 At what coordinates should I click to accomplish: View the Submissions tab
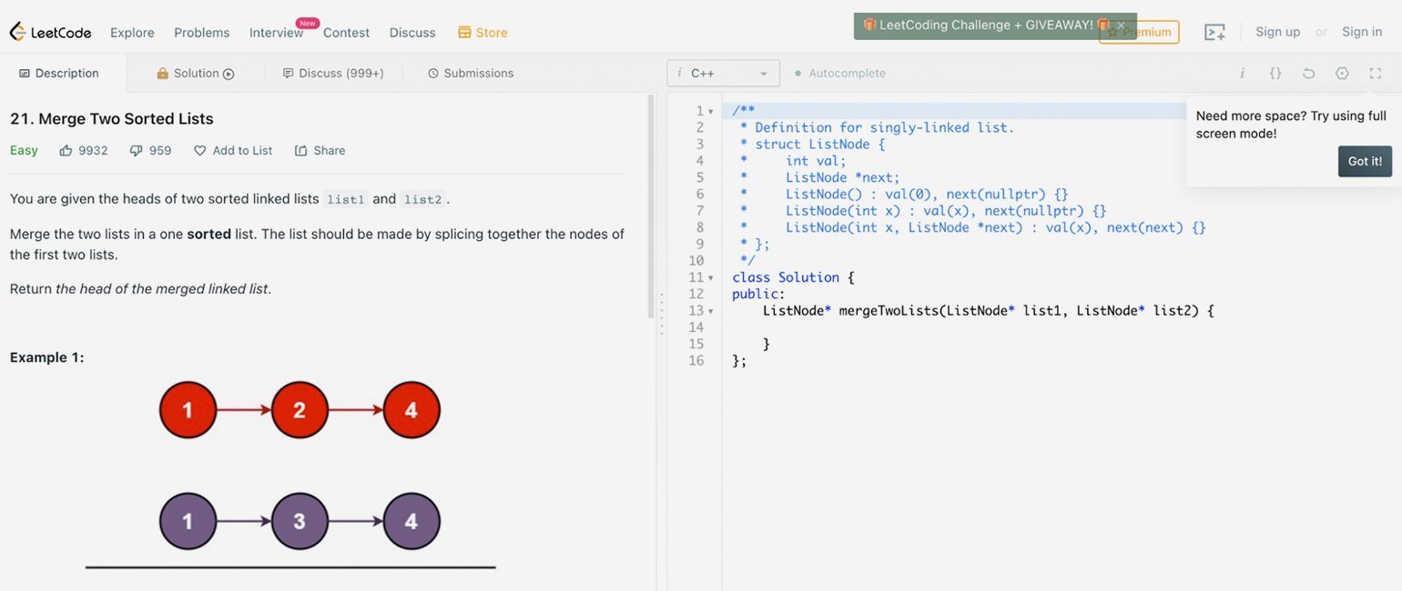pos(471,73)
